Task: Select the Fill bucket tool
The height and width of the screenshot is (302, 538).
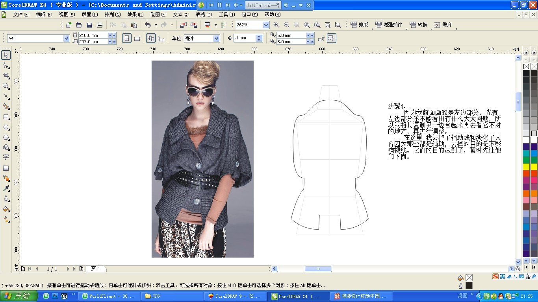Action: [6, 209]
